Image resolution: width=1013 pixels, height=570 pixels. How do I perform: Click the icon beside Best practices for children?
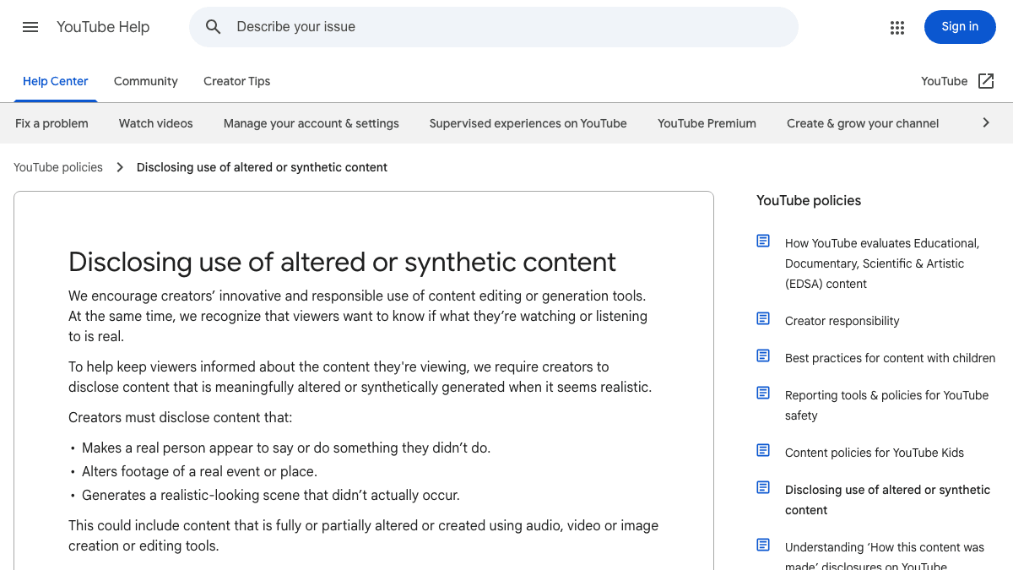(x=763, y=356)
